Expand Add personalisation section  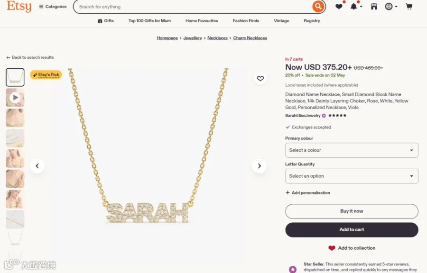pyautogui.click(x=308, y=192)
